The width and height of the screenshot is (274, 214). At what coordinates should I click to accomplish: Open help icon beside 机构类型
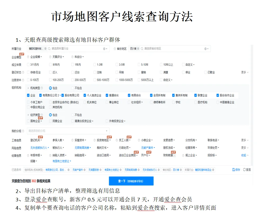(x=42, y=88)
